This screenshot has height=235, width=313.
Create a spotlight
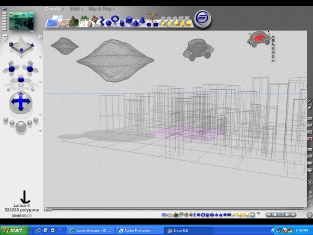click(x=170, y=24)
